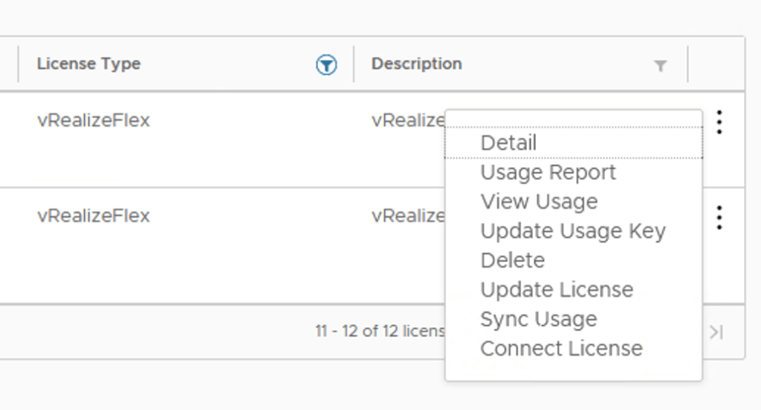Select View Usage in the menu

539,202
